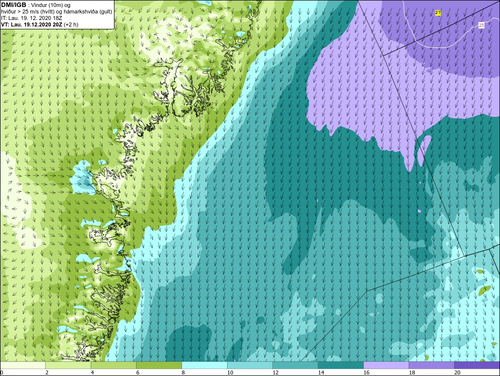
Task: Select the 6–8 m/s dark green legend color
Action: (x=159, y=365)
